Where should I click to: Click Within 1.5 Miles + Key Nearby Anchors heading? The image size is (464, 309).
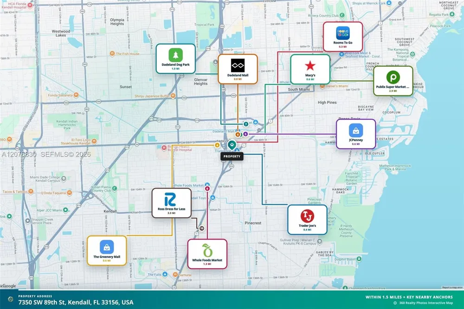pos(409,297)
